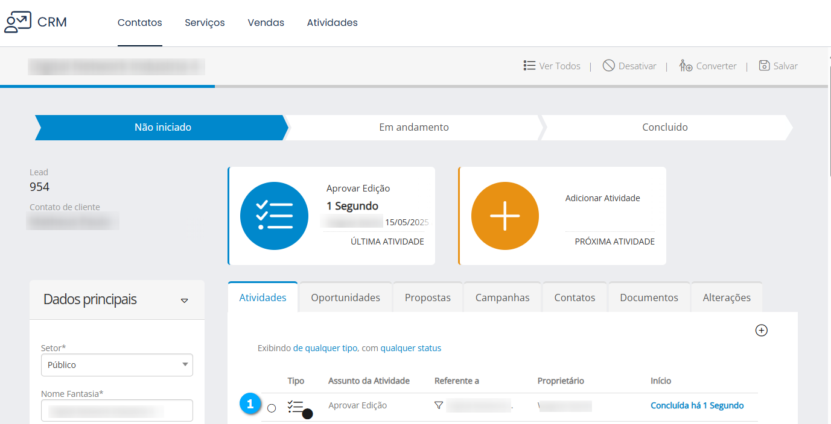Set stage to Em andamento

click(x=413, y=128)
